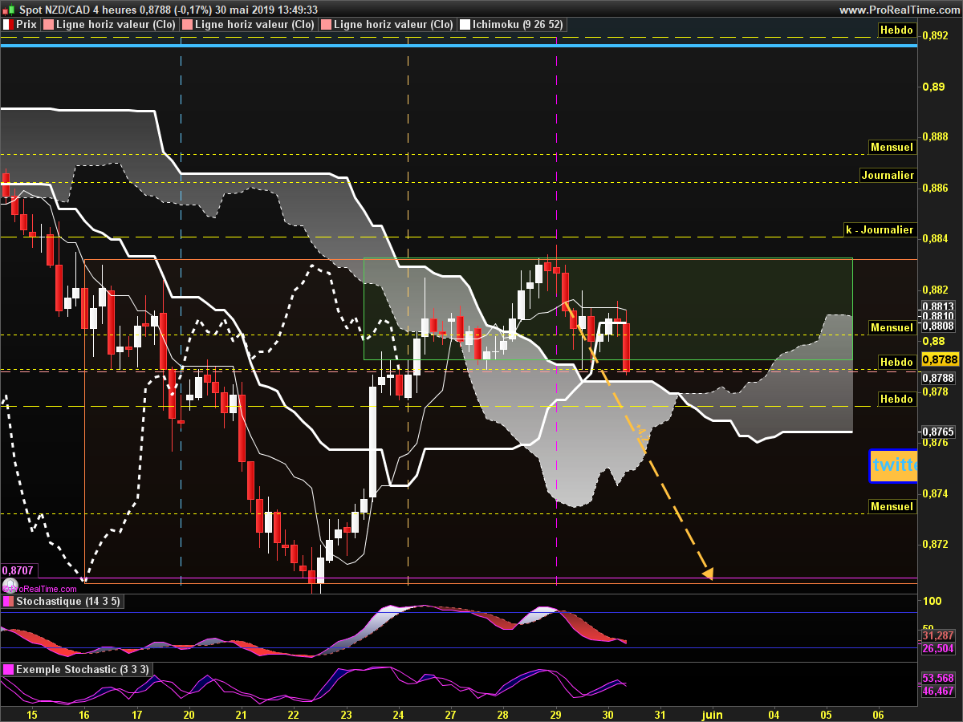963x722 pixels.
Task: Click the Mensuel label beside the 0,8808 tag
Action: pyautogui.click(x=892, y=327)
